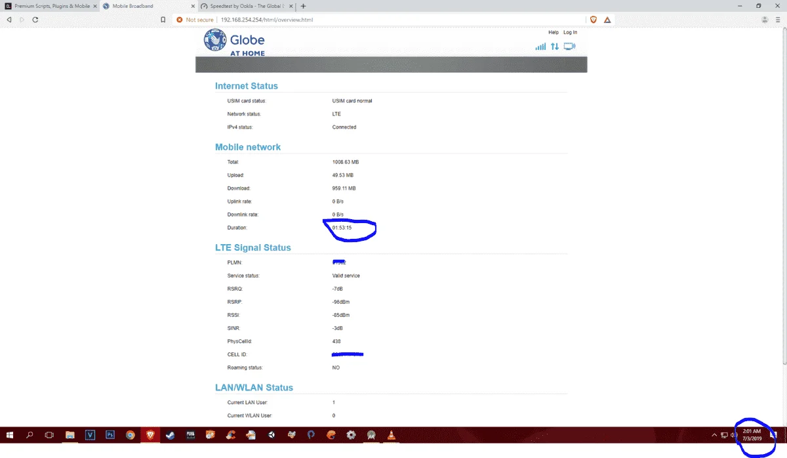This screenshot has height=458, width=787.
Task: Click the page vertical scrollbar
Action: (x=784, y=197)
